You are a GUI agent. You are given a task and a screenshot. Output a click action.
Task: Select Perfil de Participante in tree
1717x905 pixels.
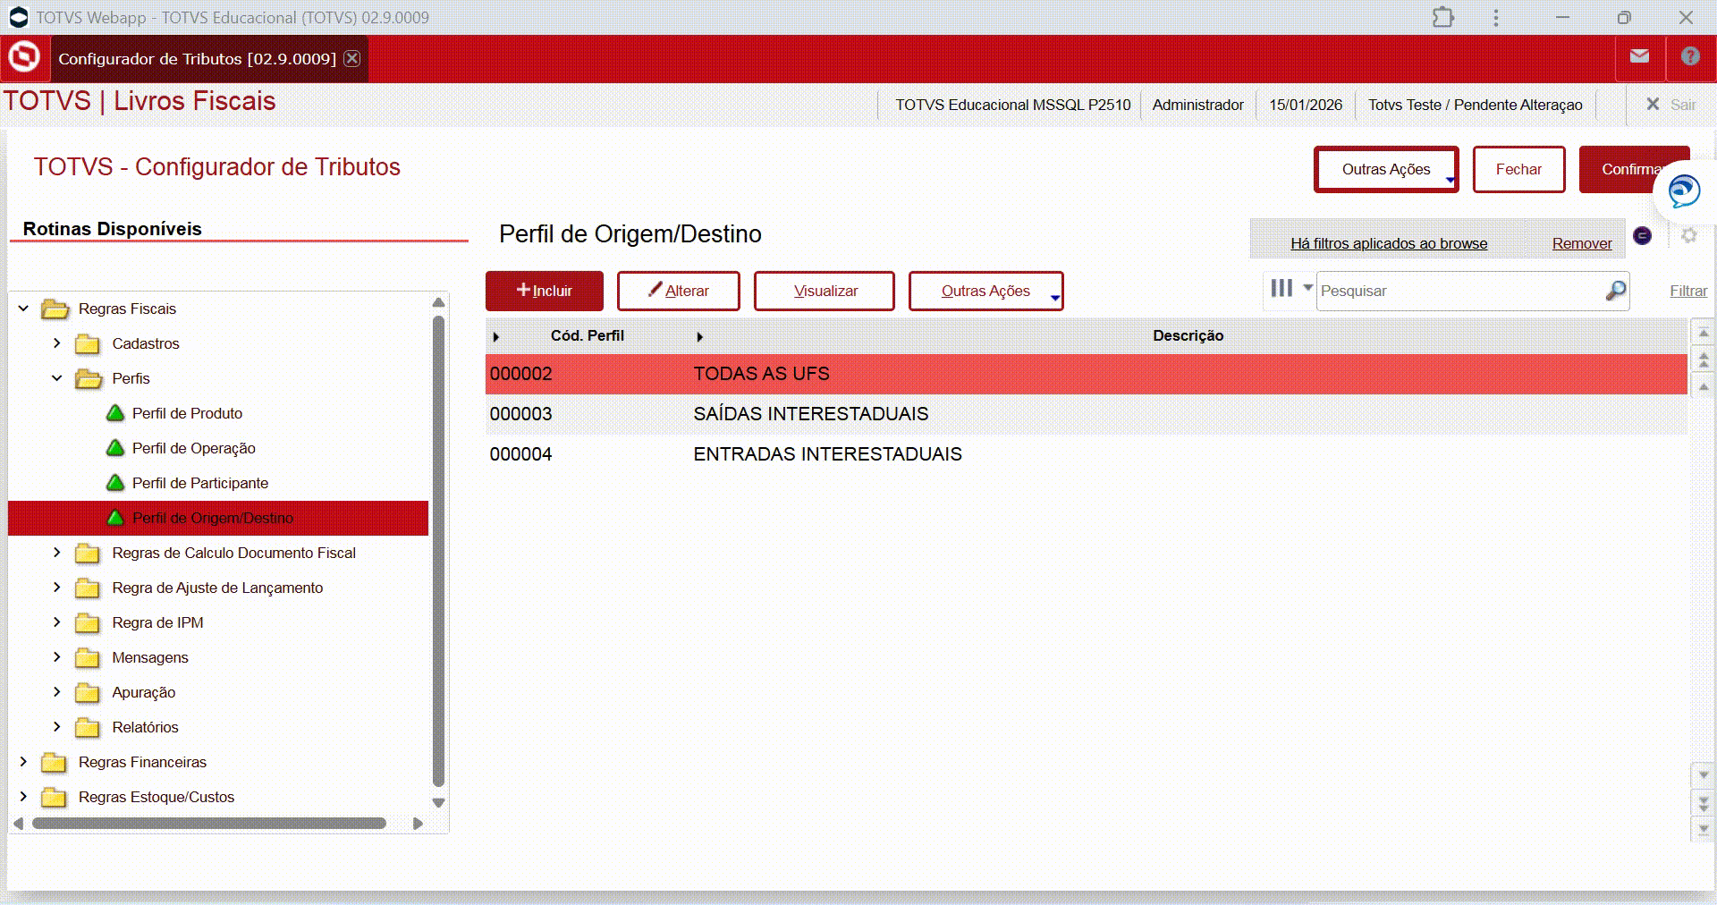tap(200, 483)
